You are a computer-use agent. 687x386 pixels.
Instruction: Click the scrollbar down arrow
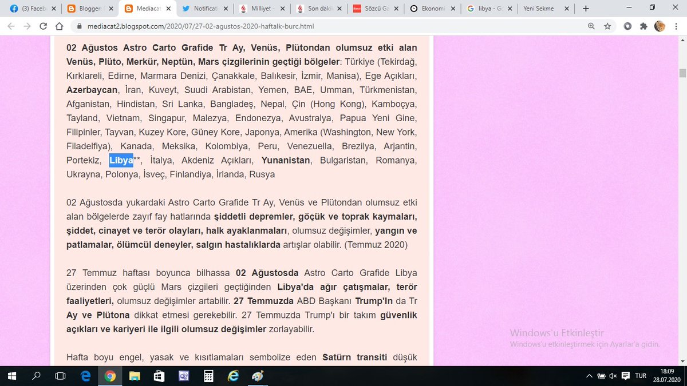pos(682,362)
